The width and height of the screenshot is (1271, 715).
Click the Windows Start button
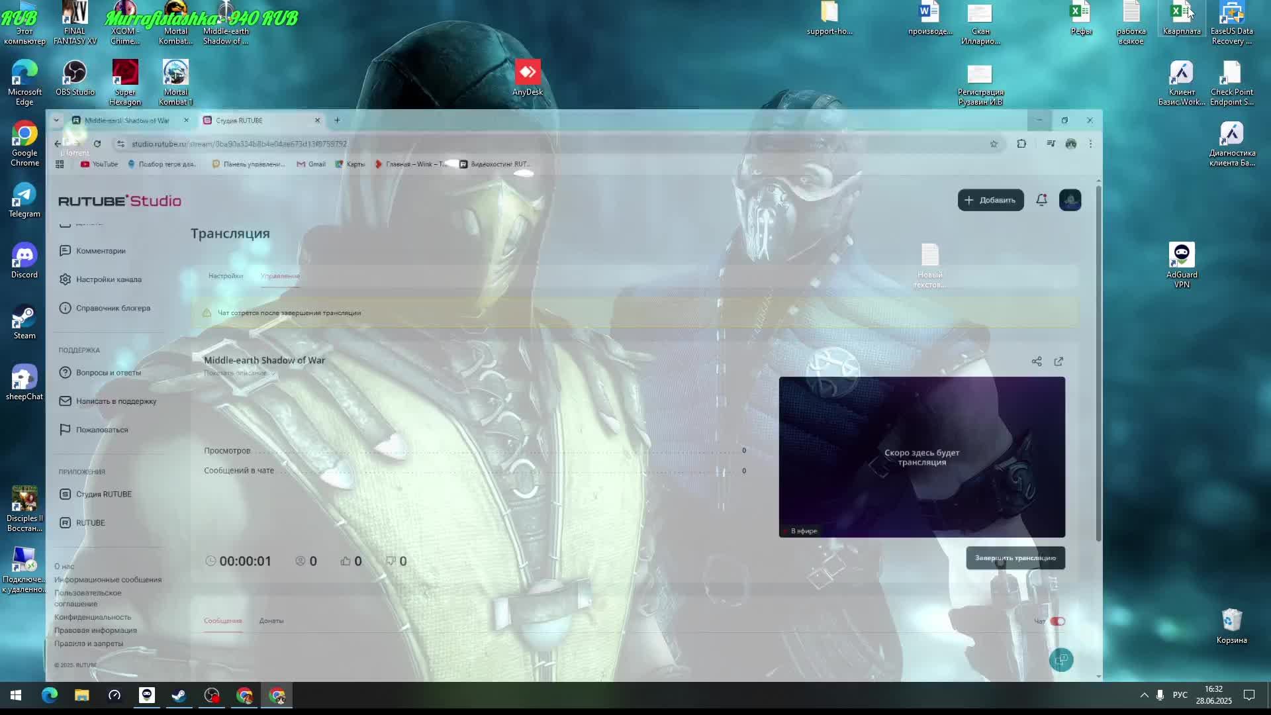click(16, 695)
